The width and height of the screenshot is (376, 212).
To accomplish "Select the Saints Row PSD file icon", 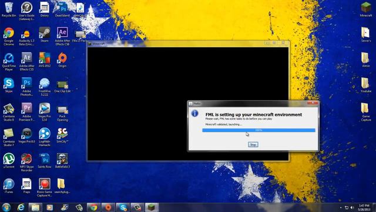I will pos(45,161).
